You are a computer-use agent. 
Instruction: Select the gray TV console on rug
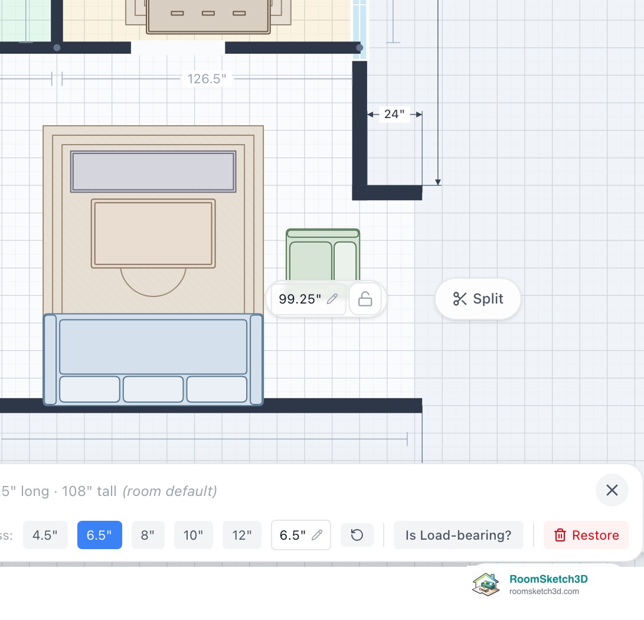tap(153, 171)
